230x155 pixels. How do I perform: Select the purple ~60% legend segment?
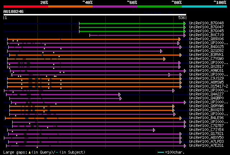(x=115, y=6)
